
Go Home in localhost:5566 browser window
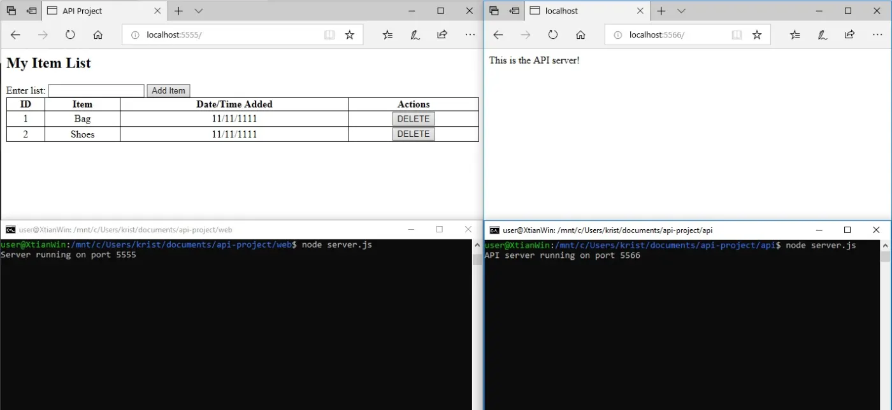point(580,35)
